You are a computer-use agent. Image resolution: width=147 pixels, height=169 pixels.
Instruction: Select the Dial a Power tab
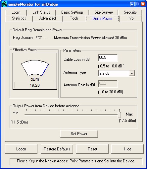pos(102,19)
